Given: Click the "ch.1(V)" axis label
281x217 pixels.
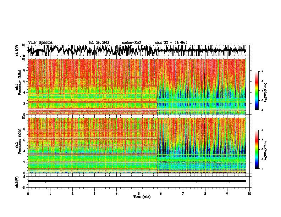Looking at the screenshot, I should click(x=17, y=50).
